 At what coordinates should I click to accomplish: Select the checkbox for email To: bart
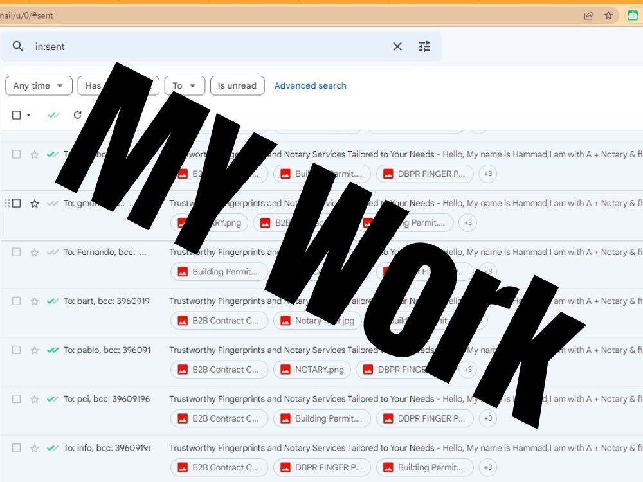17,301
